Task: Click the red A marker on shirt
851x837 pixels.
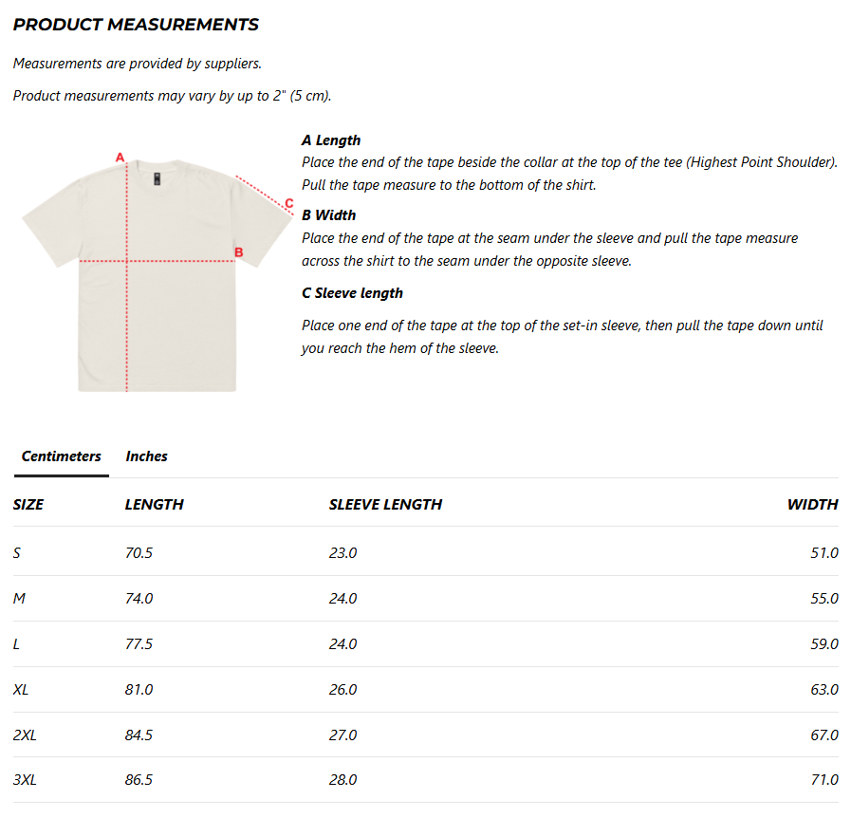Action: coord(120,158)
